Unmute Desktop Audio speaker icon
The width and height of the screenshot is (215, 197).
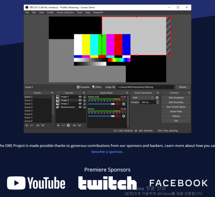pyautogui.click(x=118, y=104)
